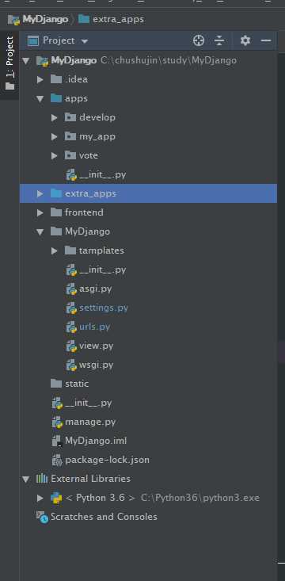Select the 1: Project side tab

tap(9, 63)
